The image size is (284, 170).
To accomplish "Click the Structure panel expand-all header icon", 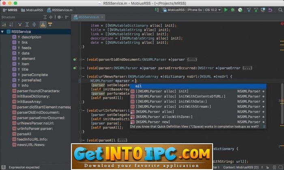I will [x=45, y=17].
